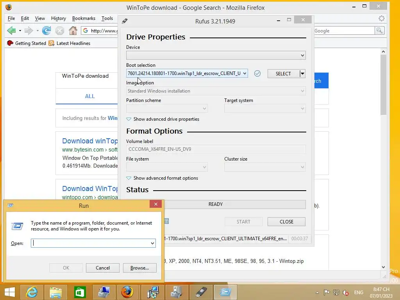
Task: Click Firefox vertical scrollbar thumb
Action: [x=383, y=85]
